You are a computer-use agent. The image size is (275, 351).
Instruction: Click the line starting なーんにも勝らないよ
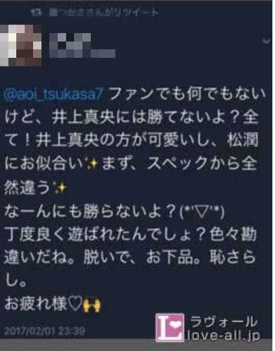[x=114, y=212]
